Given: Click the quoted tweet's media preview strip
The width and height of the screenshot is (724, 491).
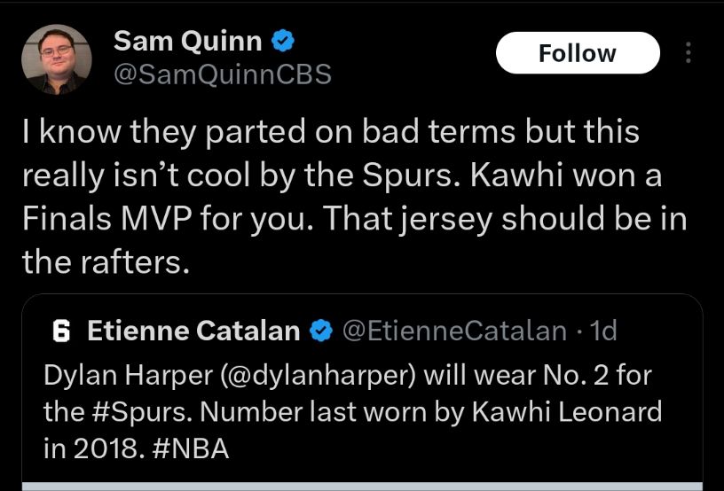Looking at the screenshot, I should pos(362,485).
